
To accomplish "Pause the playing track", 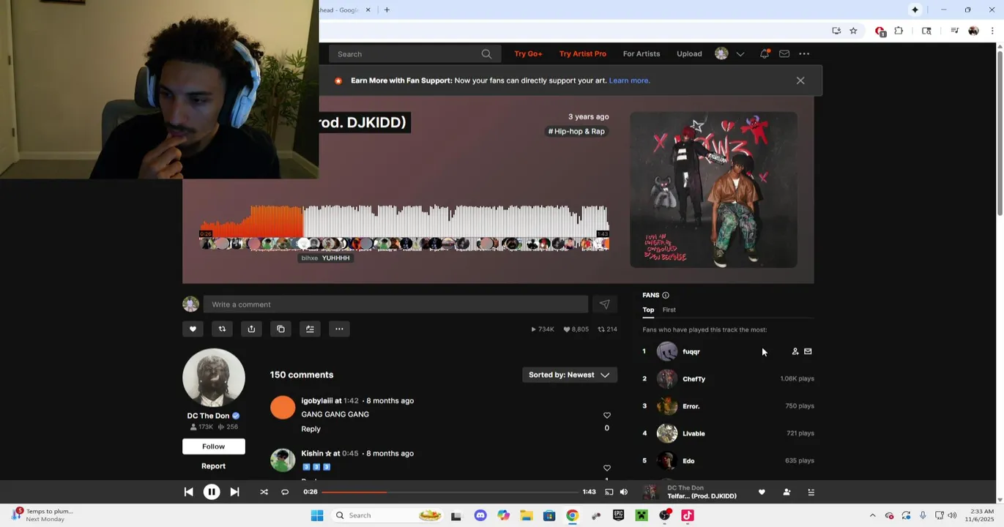I will pos(211,493).
